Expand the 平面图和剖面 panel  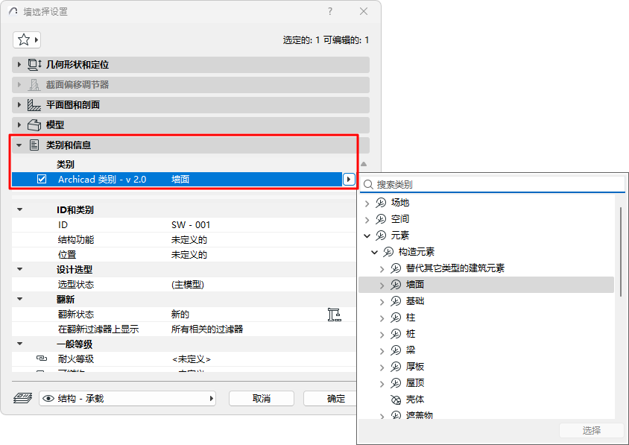[x=19, y=105]
